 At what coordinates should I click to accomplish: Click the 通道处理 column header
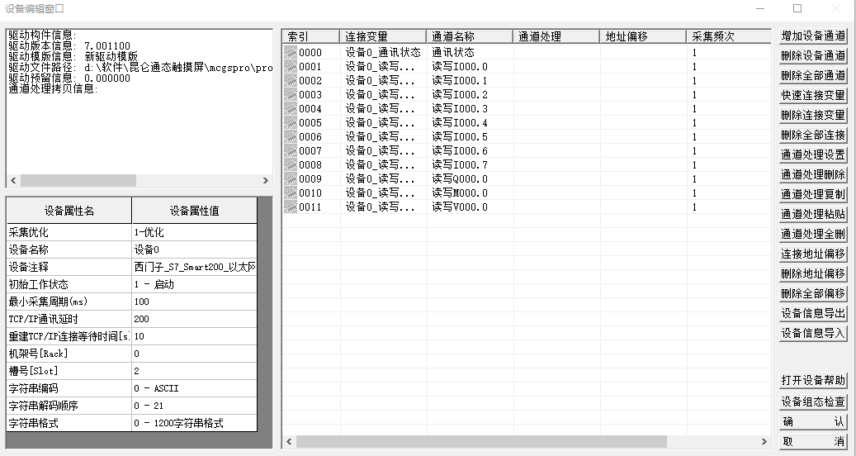(x=556, y=36)
